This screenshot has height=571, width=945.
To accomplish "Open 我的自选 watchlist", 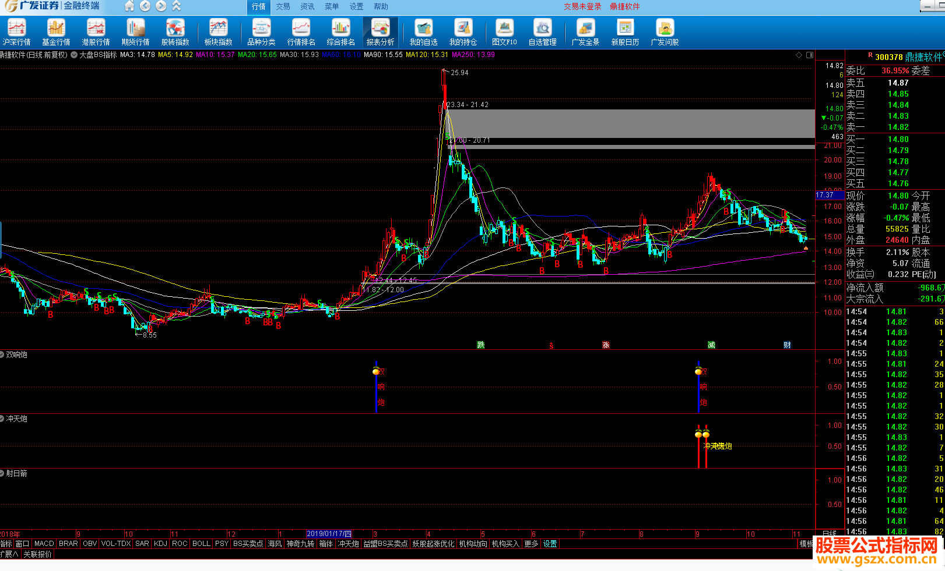I will click(x=423, y=33).
